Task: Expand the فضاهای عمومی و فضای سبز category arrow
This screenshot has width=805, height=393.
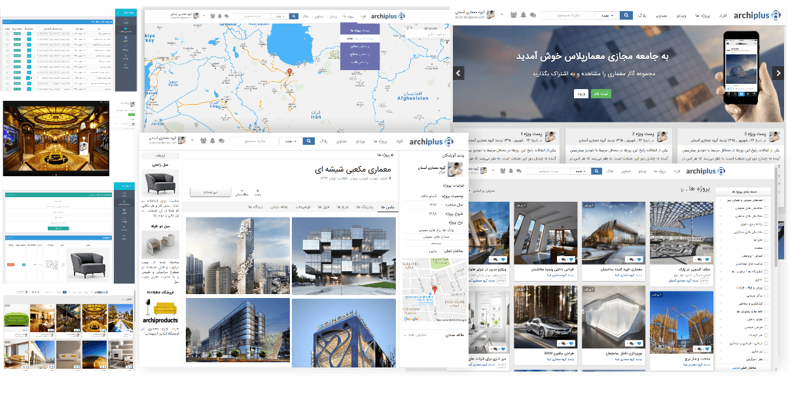Action: coord(721,199)
